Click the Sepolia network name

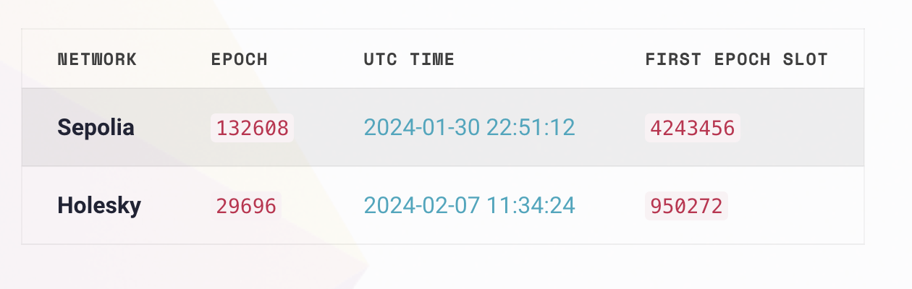[96, 128]
